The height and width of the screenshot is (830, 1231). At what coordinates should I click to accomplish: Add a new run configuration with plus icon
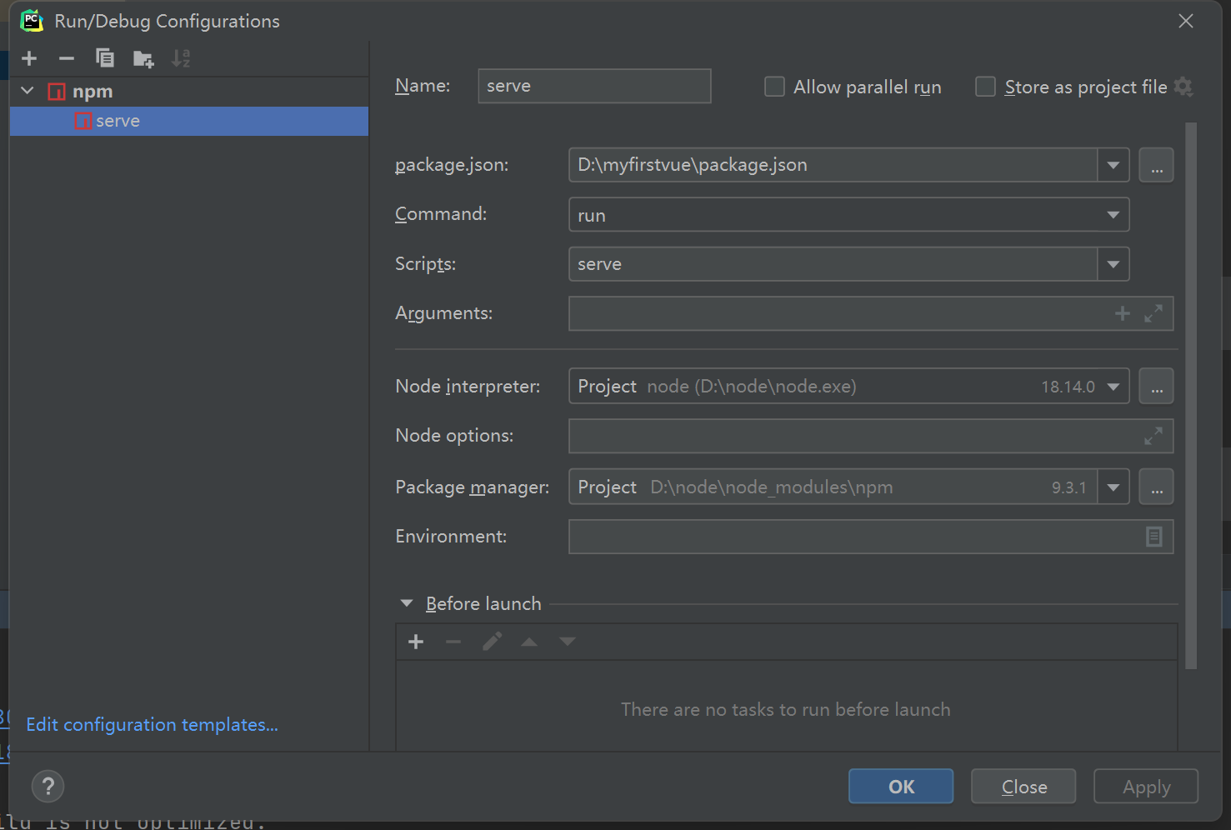[29, 58]
